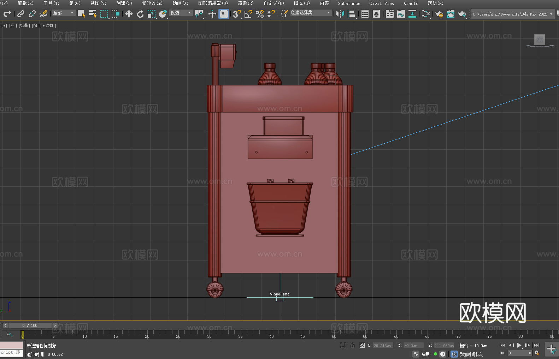Open Substance menu
This screenshot has width=559, height=359.
(x=349, y=3)
